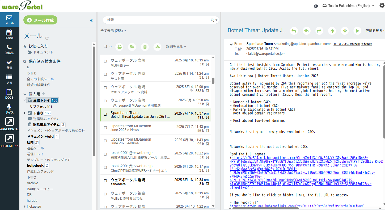Click the reply arrow icon in message header

click(294, 31)
